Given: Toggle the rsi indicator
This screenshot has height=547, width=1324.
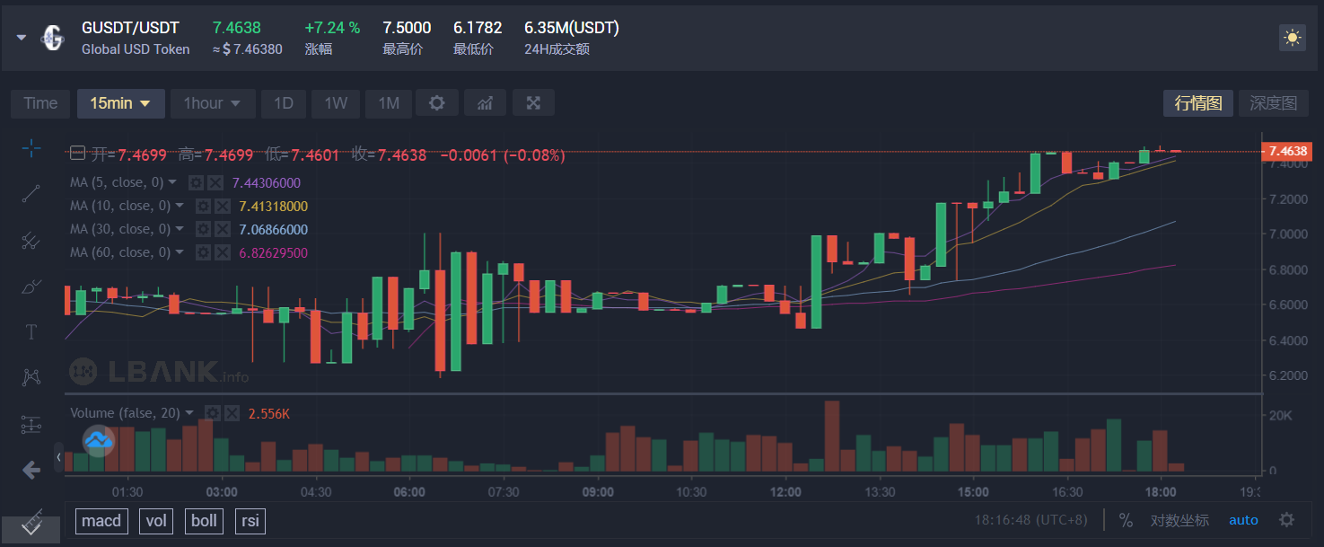Looking at the screenshot, I should 250,521.
